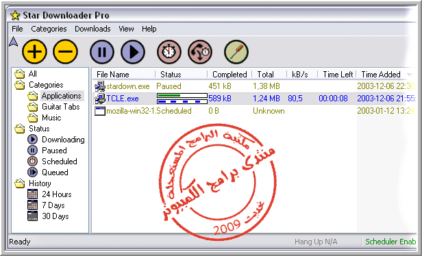Click the Music folder icon
Viewport: 422px width, 256px height.
[33, 118]
